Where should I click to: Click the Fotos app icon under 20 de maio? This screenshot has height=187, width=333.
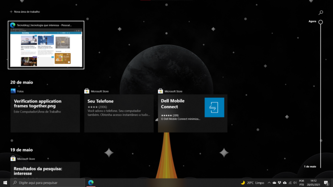(13, 91)
